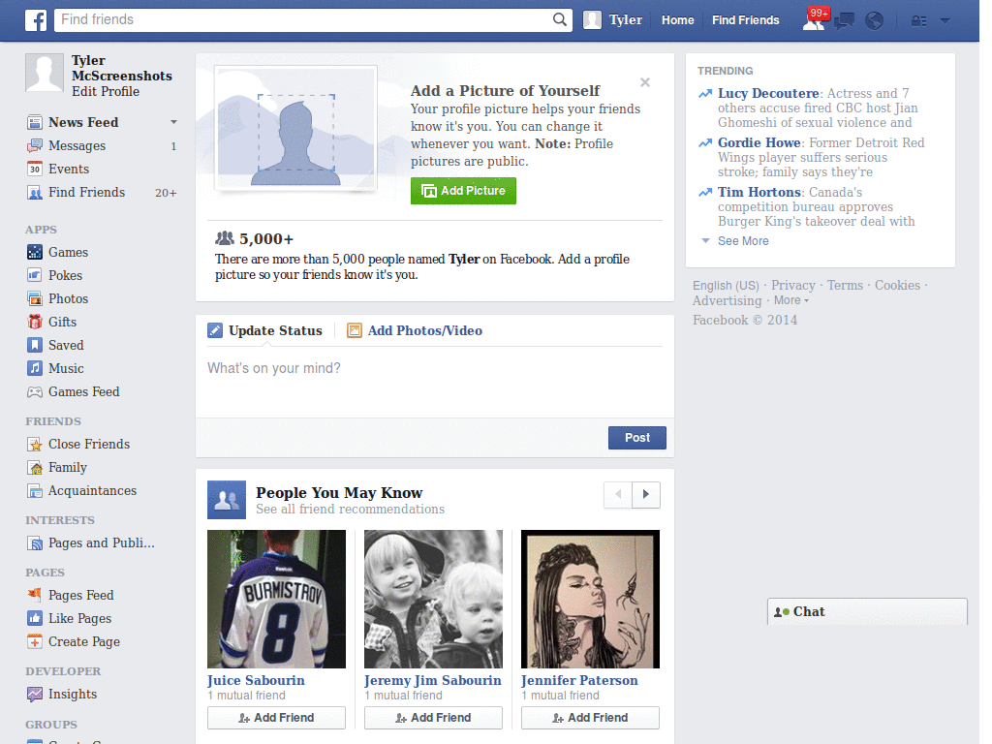
Task: Click the Post button
Action: click(637, 438)
